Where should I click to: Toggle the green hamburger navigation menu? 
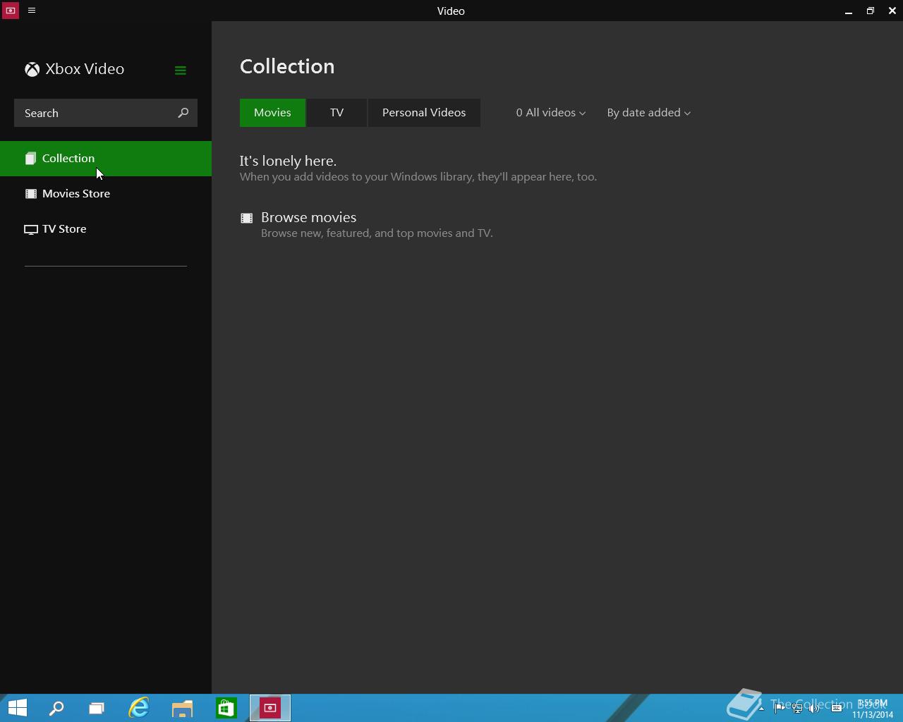click(x=181, y=70)
